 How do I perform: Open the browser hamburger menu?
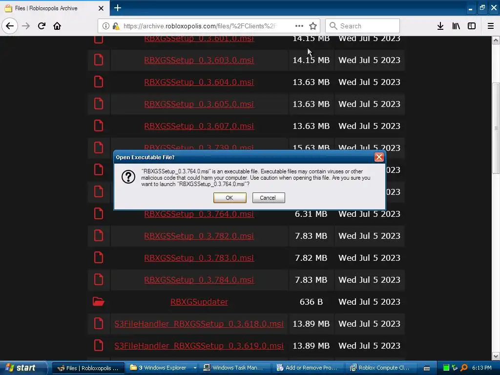pyautogui.click(x=491, y=26)
